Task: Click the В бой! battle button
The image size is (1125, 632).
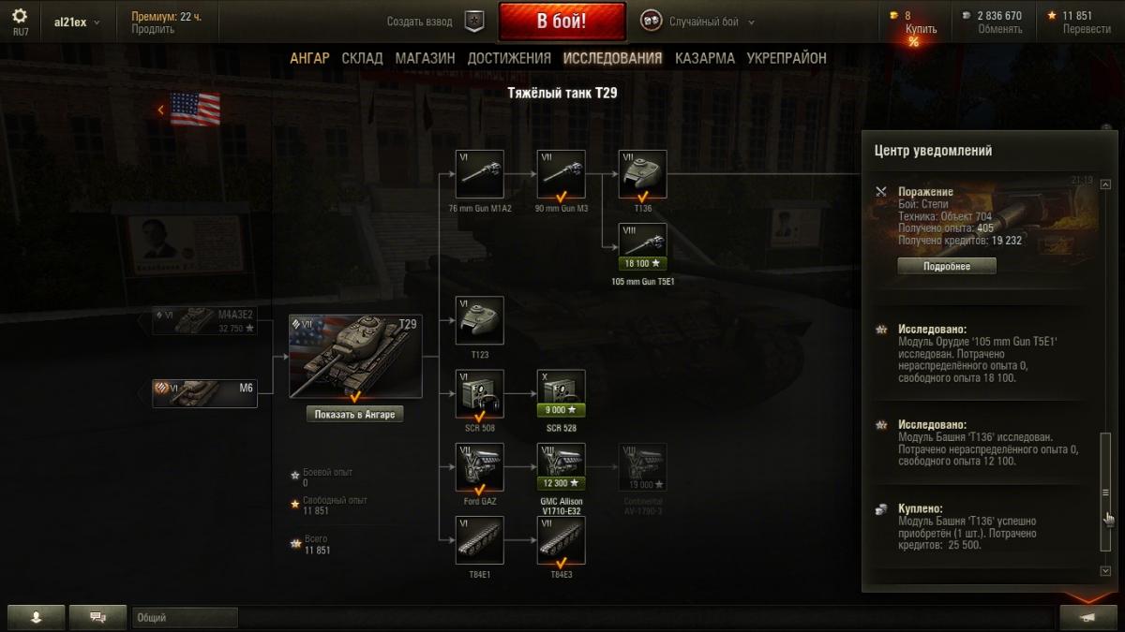Action: tap(562, 22)
